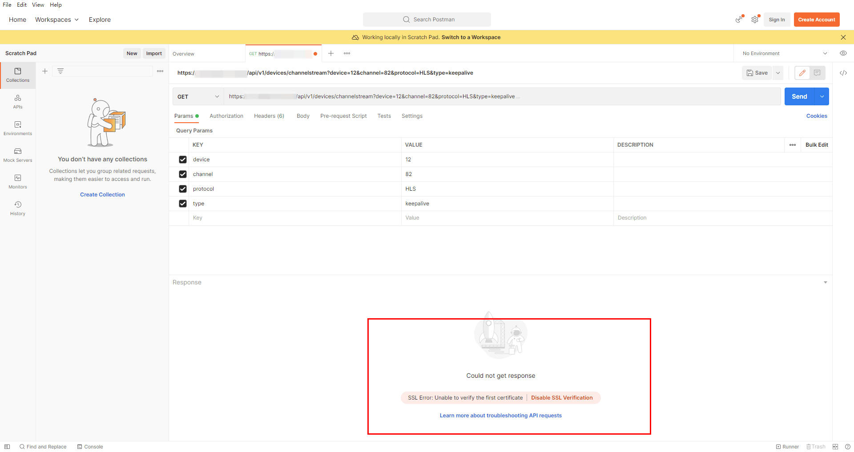Viewport: 854px width, 452px height.
Task: Open the Mock Servers sidebar panel
Action: pos(18,155)
